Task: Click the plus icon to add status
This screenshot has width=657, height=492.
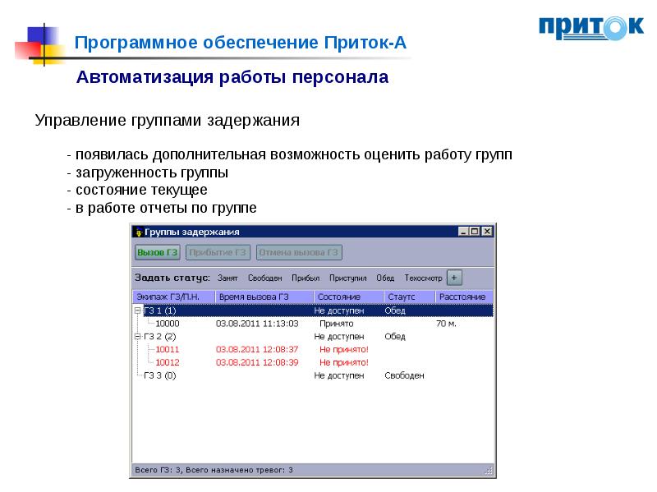Action: pos(455,278)
